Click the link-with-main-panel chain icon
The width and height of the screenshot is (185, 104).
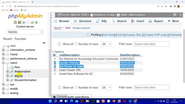coord(44,43)
